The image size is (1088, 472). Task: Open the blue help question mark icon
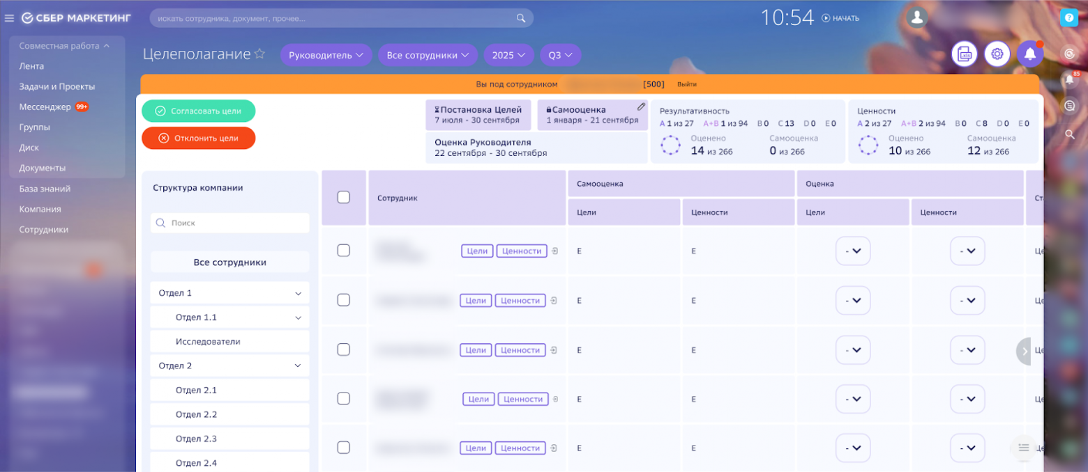[x=1068, y=18]
